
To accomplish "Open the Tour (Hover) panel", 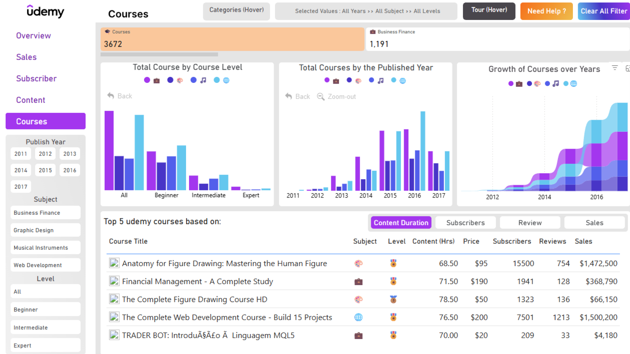I will click(489, 10).
